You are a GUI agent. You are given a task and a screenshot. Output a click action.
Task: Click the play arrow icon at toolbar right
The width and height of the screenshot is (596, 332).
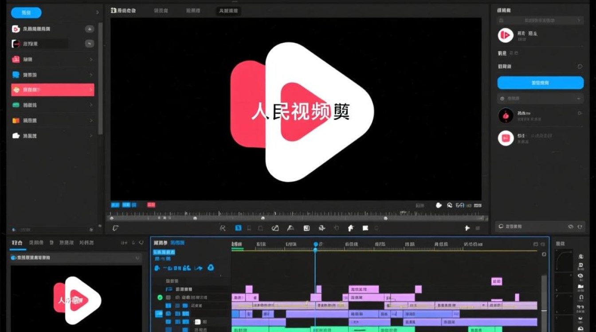tap(467, 228)
